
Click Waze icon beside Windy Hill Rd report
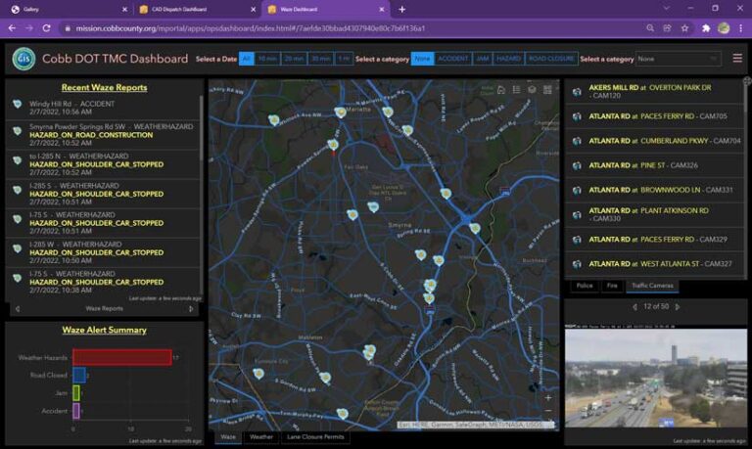pos(18,104)
